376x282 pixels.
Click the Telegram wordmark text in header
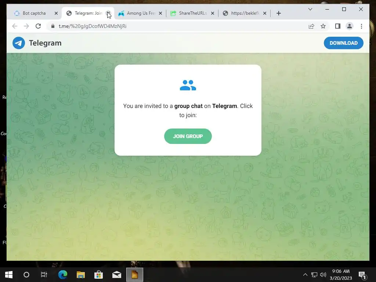pos(45,43)
